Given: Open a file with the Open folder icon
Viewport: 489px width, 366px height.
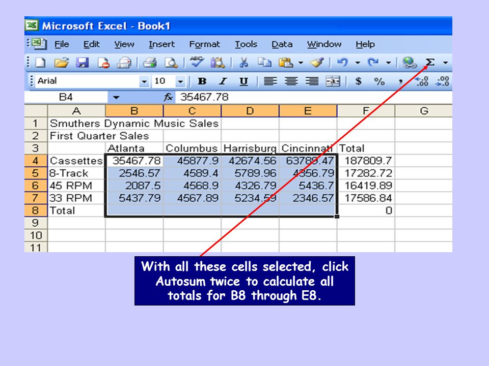Looking at the screenshot, I should 61,63.
